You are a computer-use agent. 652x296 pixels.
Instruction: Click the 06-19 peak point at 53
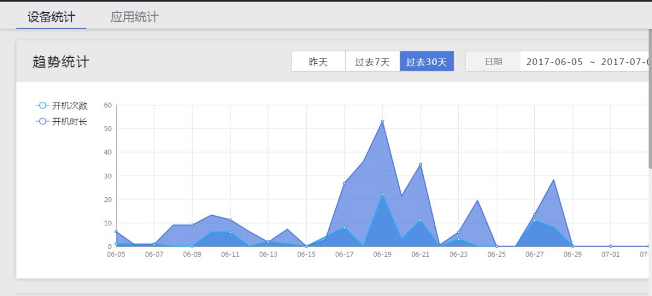(382, 121)
